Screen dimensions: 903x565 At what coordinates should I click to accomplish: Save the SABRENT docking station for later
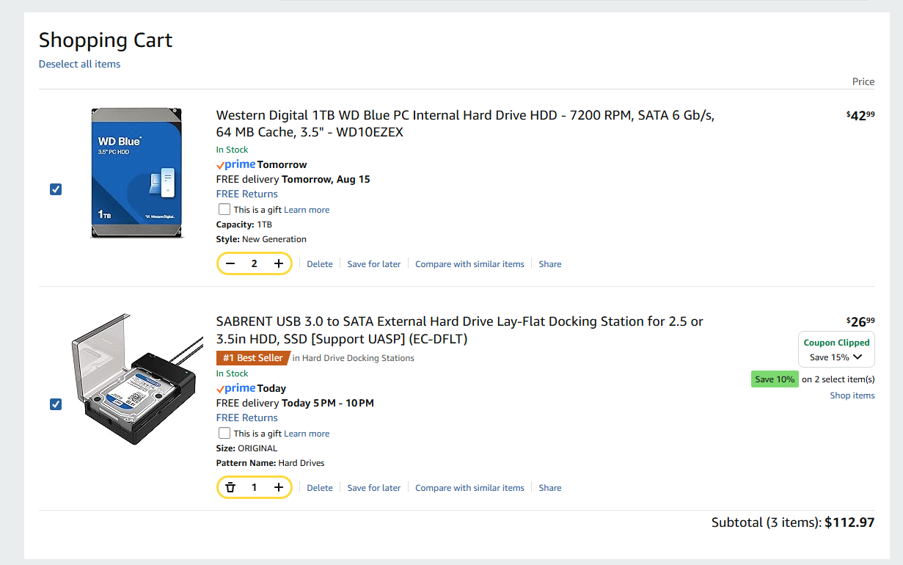tap(373, 488)
